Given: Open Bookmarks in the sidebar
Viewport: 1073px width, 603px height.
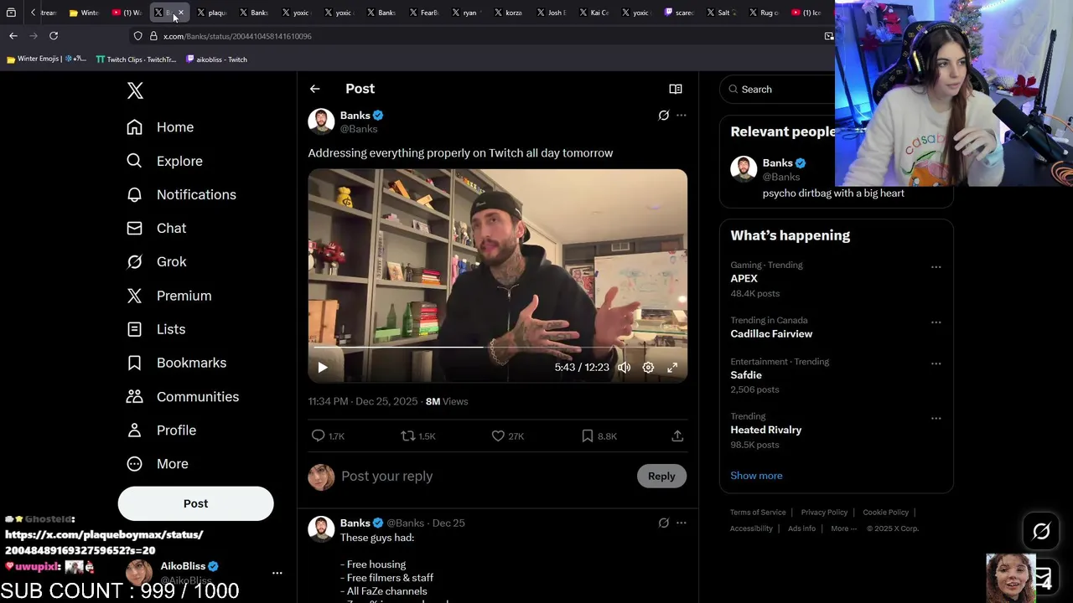Looking at the screenshot, I should [176, 363].
